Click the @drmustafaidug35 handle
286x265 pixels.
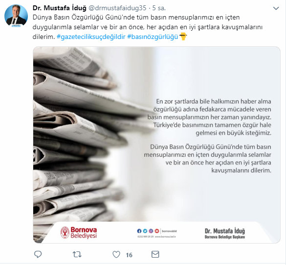(x=117, y=8)
